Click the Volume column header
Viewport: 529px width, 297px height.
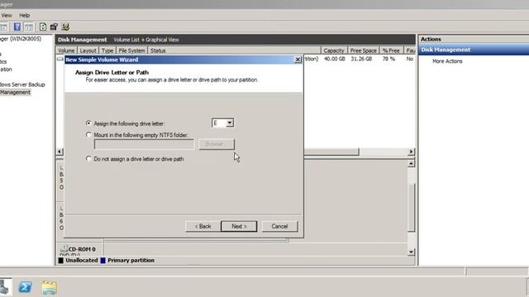[66, 50]
